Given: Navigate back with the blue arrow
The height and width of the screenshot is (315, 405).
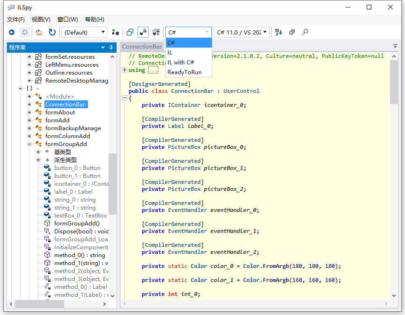Looking at the screenshot, I should [12, 32].
